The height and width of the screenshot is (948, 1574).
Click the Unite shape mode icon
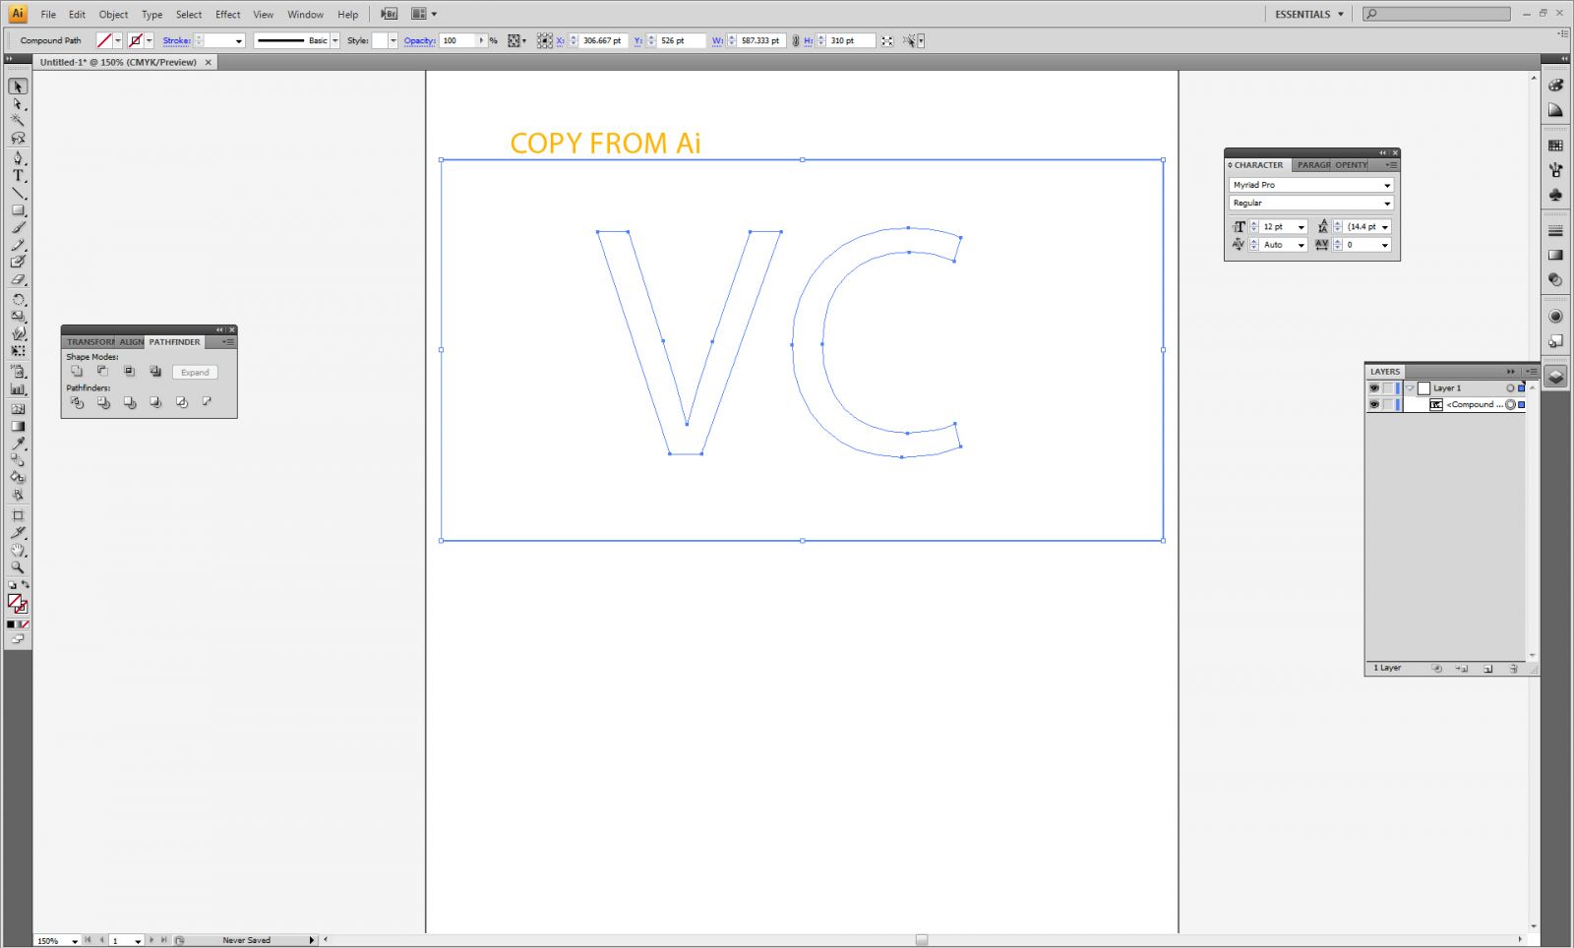(77, 372)
